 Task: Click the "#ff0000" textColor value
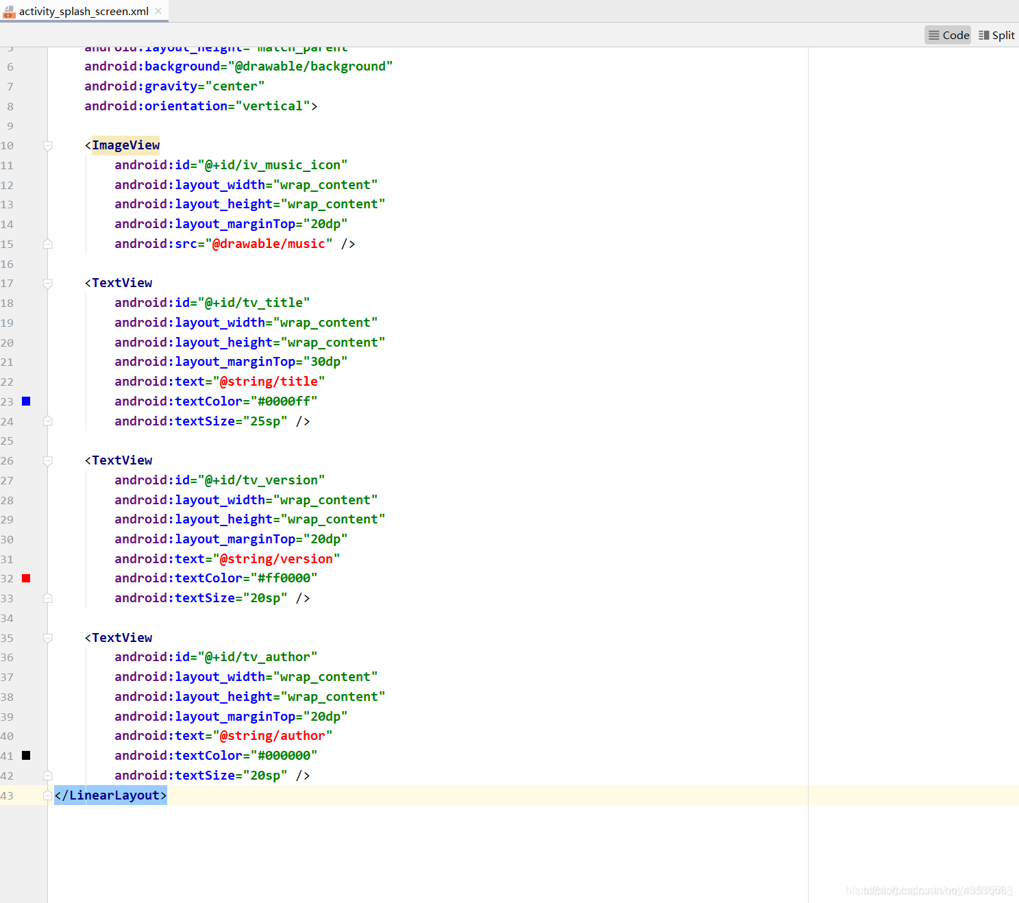284,578
